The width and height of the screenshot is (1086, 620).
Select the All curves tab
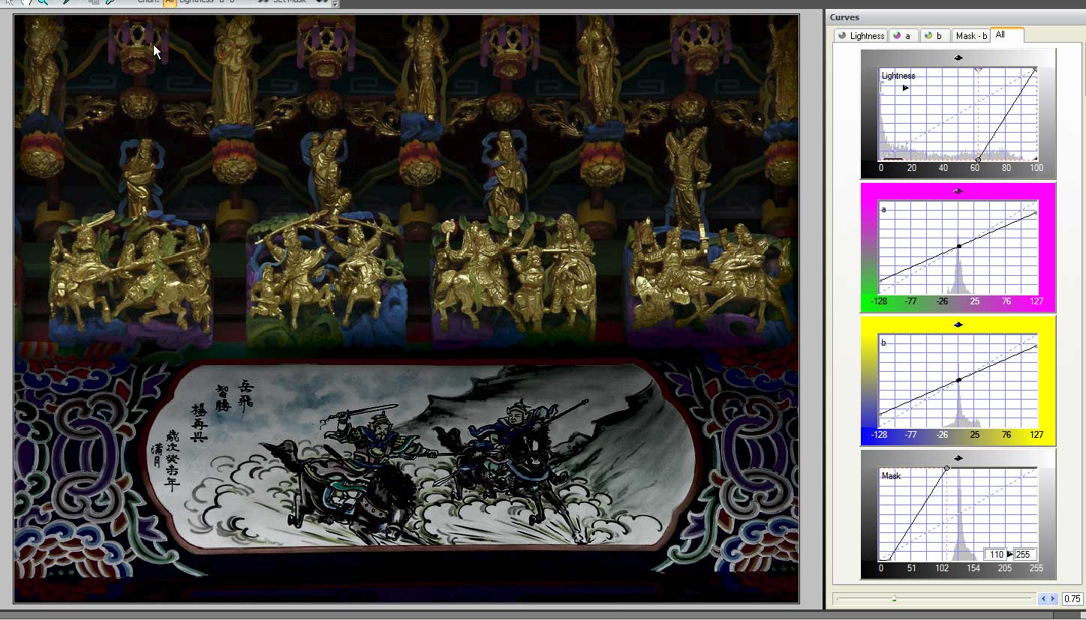1006,34
